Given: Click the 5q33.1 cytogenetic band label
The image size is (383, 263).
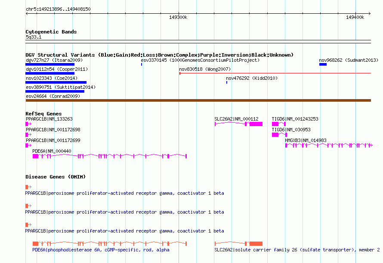Looking at the screenshot, I should tap(34, 37).
